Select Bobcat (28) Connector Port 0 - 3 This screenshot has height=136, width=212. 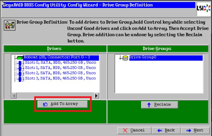61,58
